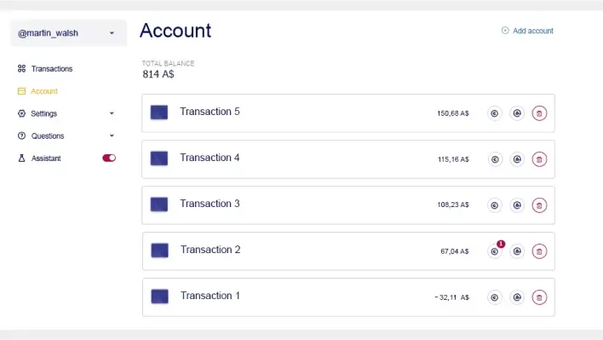
Task: Expand the Questions submenu
Action: tap(112, 135)
